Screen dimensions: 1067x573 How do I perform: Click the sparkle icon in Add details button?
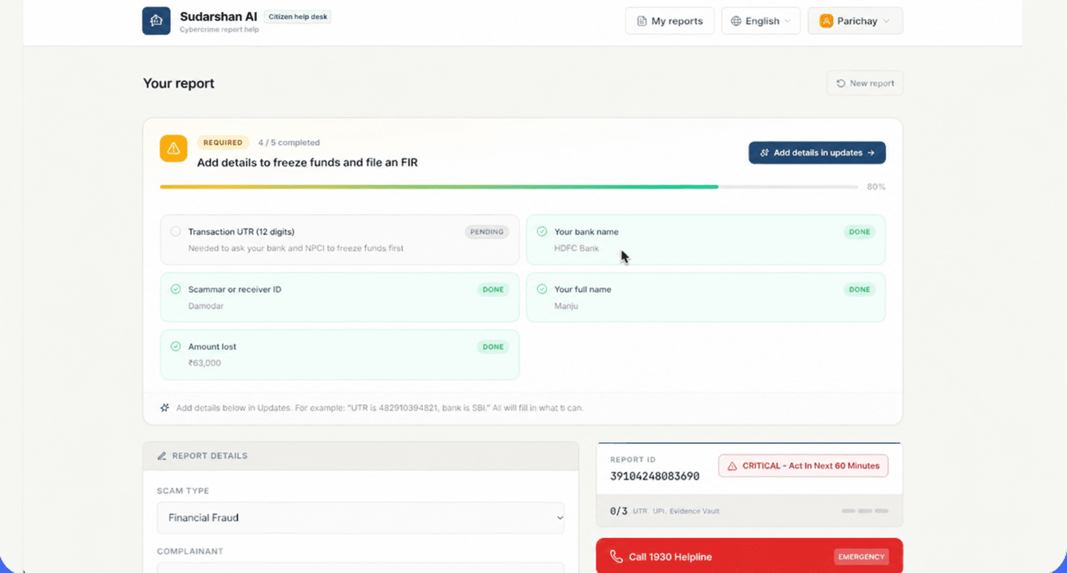[765, 153]
